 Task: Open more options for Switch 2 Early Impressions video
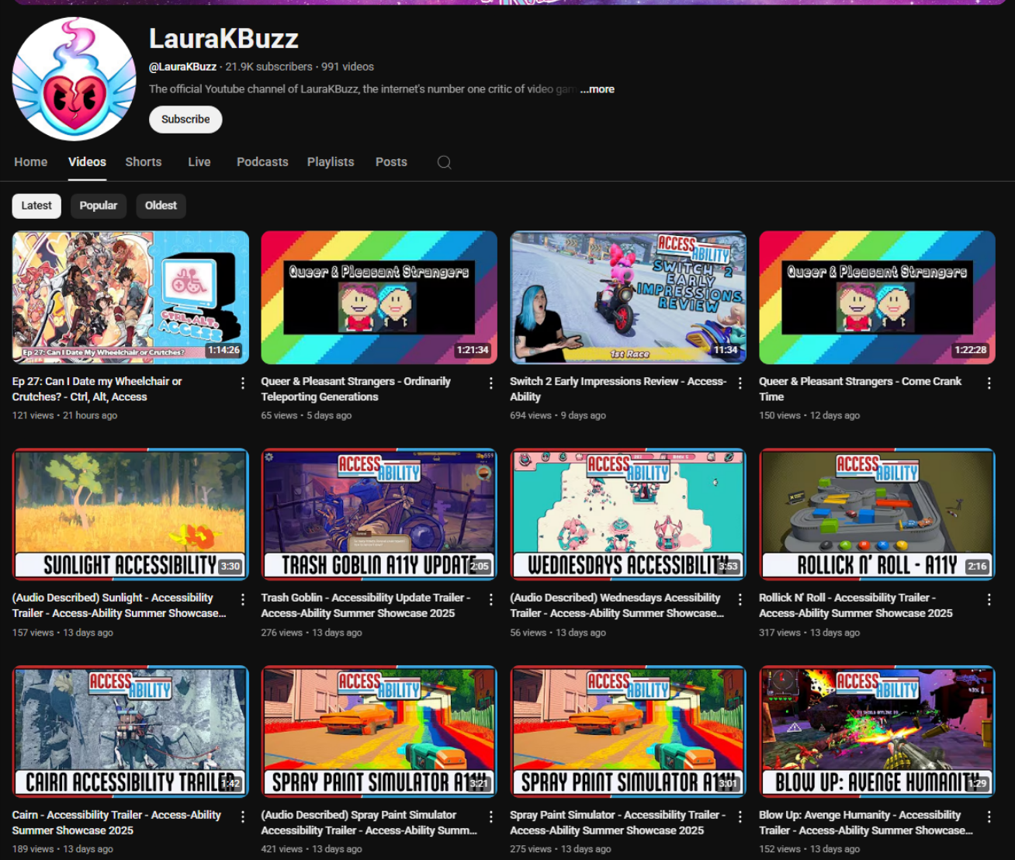point(740,383)
